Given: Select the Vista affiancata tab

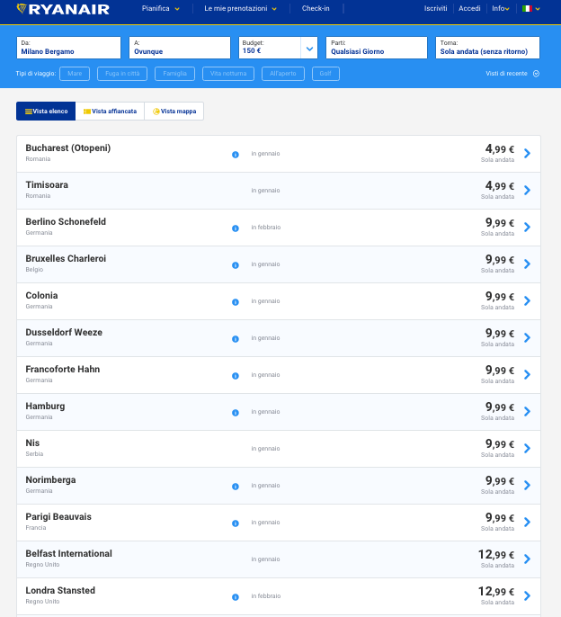Looking at the screenshot, I should coord(110,112).
